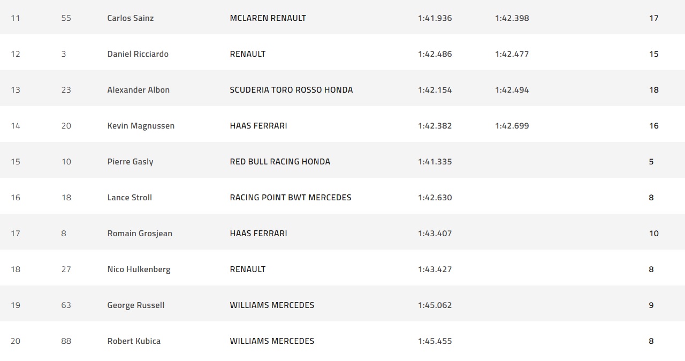Click position number 15 in the first column
Viewport: 685px width, 361px height.
pyautogui.click(x=16, y=162)
